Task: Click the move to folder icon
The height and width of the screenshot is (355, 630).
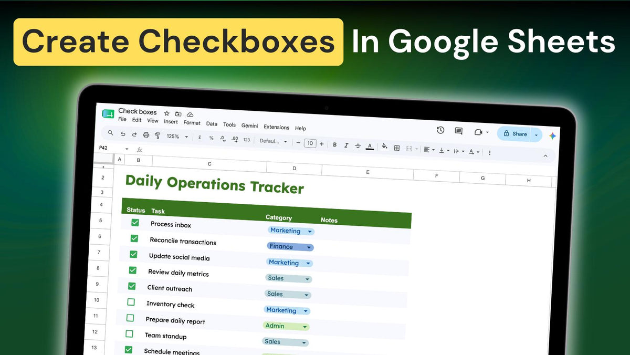Action: (178, 114)
